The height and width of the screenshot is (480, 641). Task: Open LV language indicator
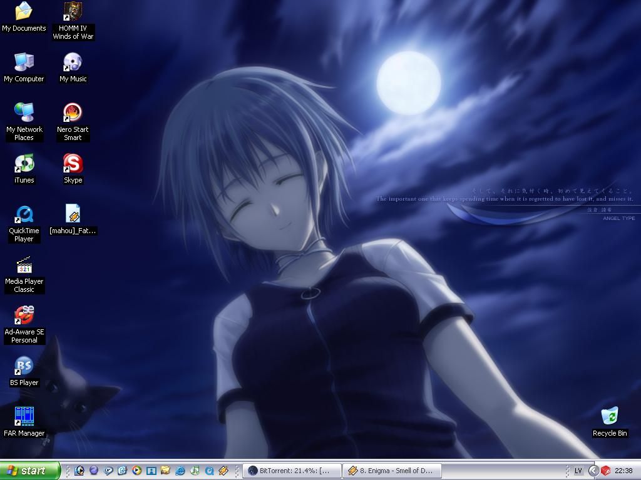coord(578,471)
